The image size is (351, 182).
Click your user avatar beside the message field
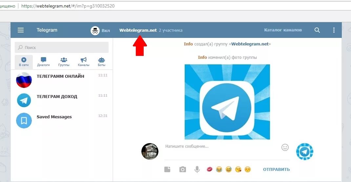150,151
